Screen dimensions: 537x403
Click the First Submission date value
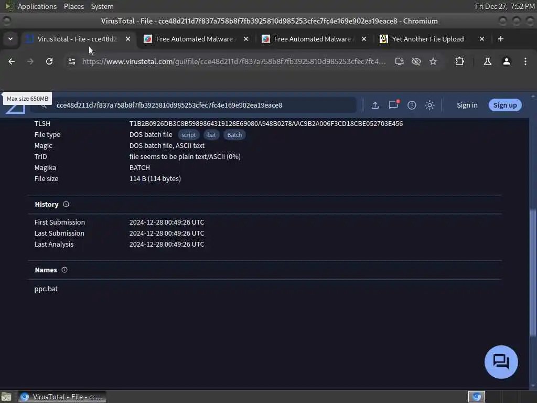(167, 222)
